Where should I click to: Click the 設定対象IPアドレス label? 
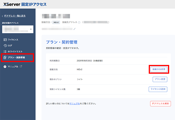[10, 23]
